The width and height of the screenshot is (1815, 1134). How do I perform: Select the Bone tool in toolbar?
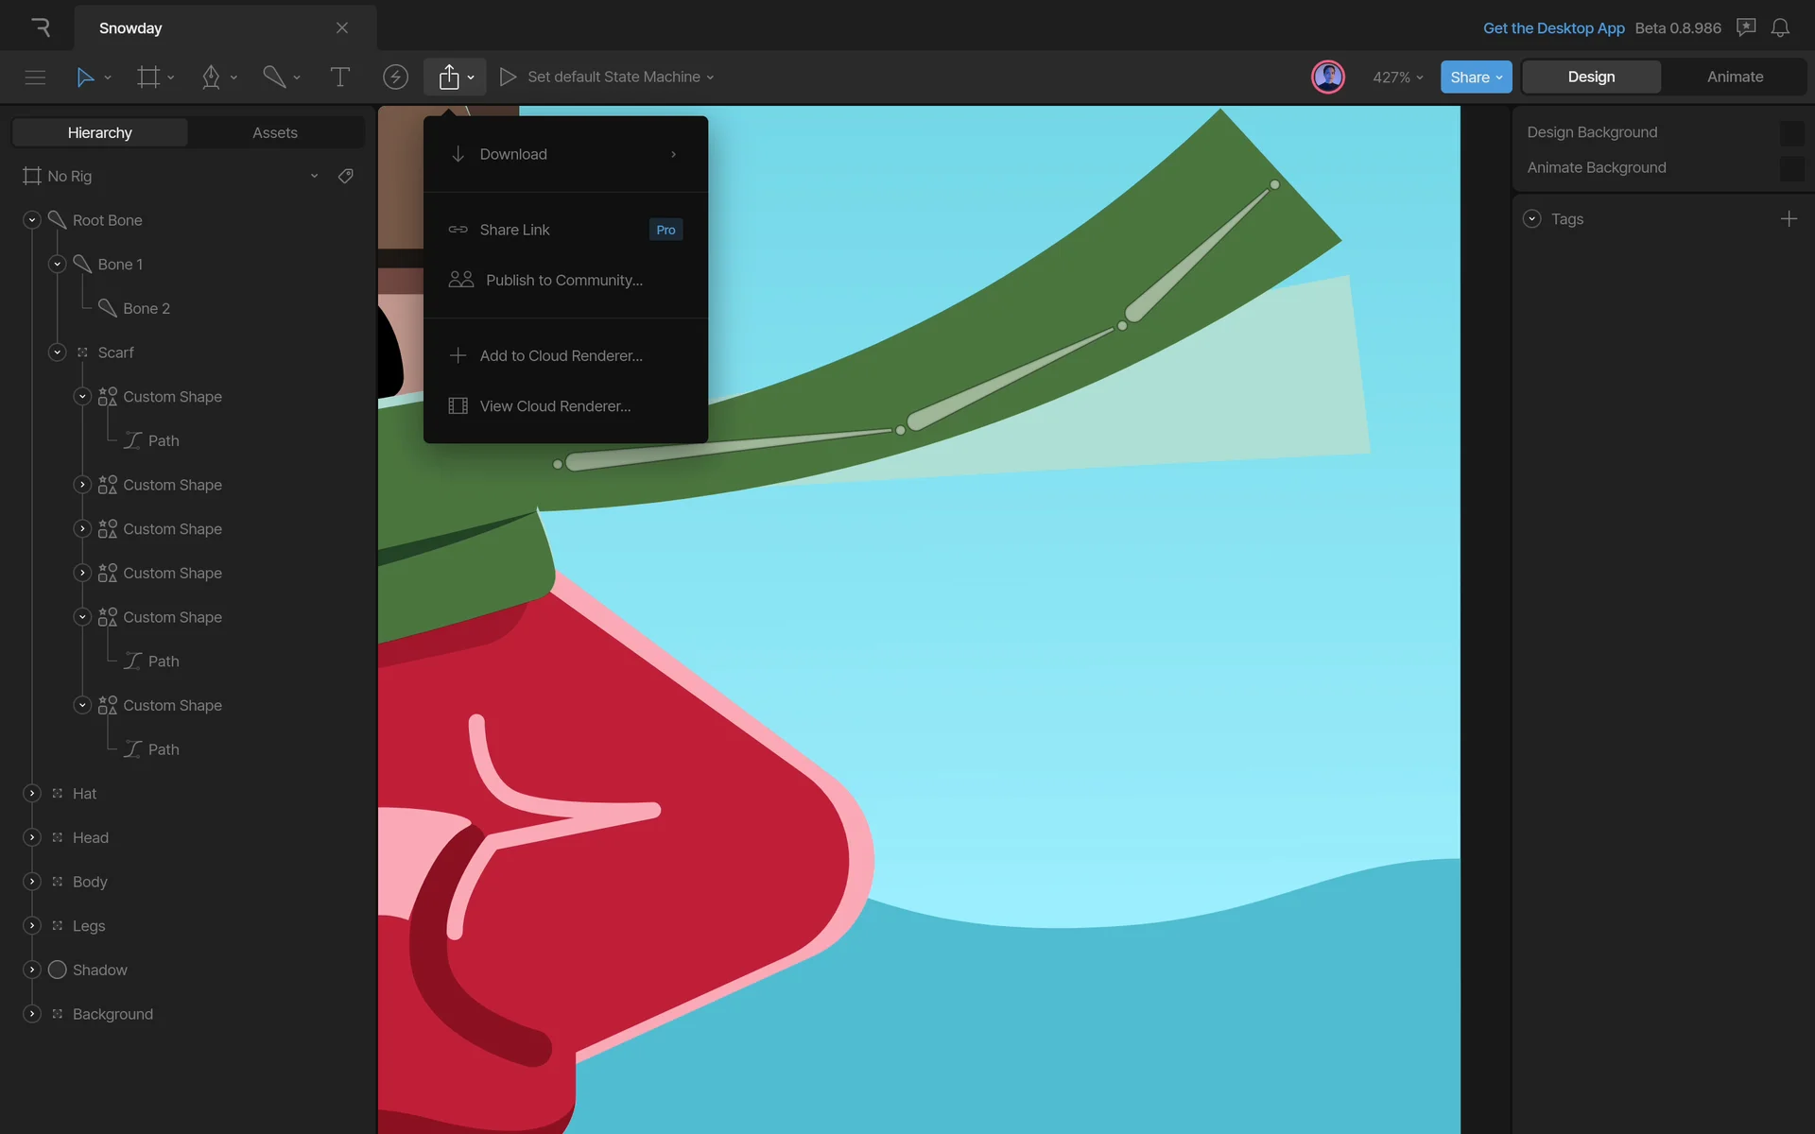(274, 77)
